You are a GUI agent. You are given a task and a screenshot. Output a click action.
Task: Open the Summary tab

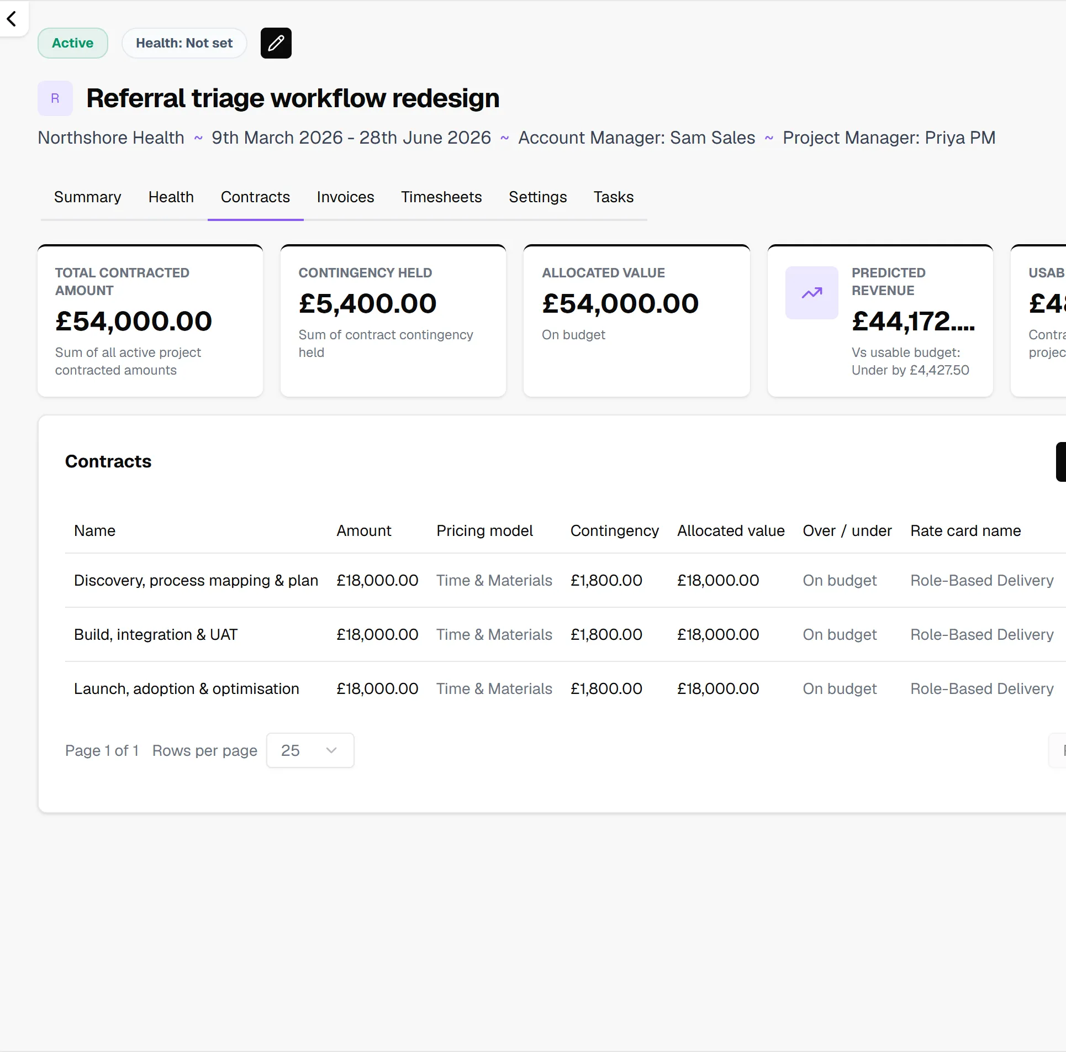pyautogui.click(x=88, y=197)
